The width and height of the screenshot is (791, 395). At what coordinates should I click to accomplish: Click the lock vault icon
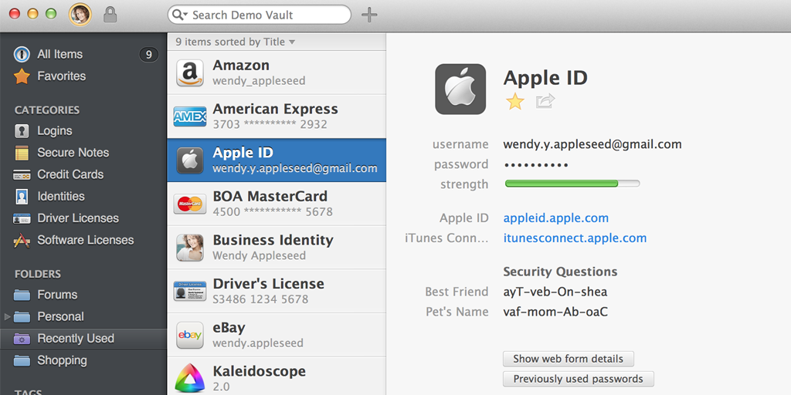click(x=110, y=15)
